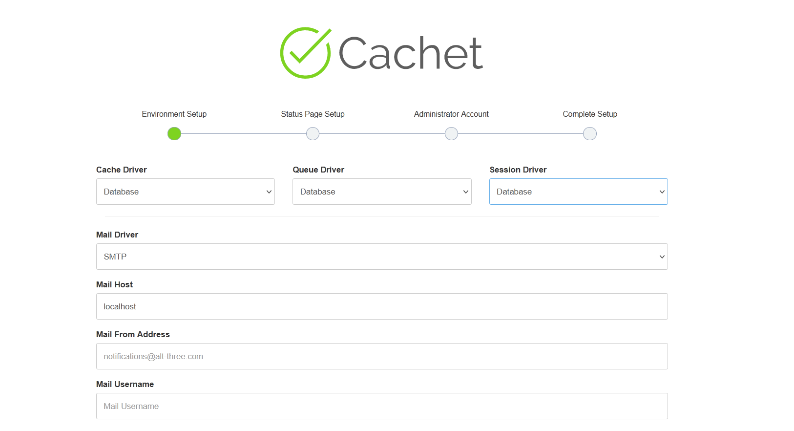794x431 pixels.
Task: Click the Queue Driver field label
Action: 318,170
